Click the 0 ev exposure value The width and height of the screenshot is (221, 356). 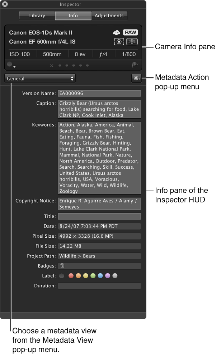click(80, 54)
